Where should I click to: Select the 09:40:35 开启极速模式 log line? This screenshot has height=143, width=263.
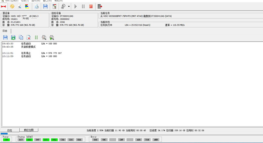coord(19,47)
